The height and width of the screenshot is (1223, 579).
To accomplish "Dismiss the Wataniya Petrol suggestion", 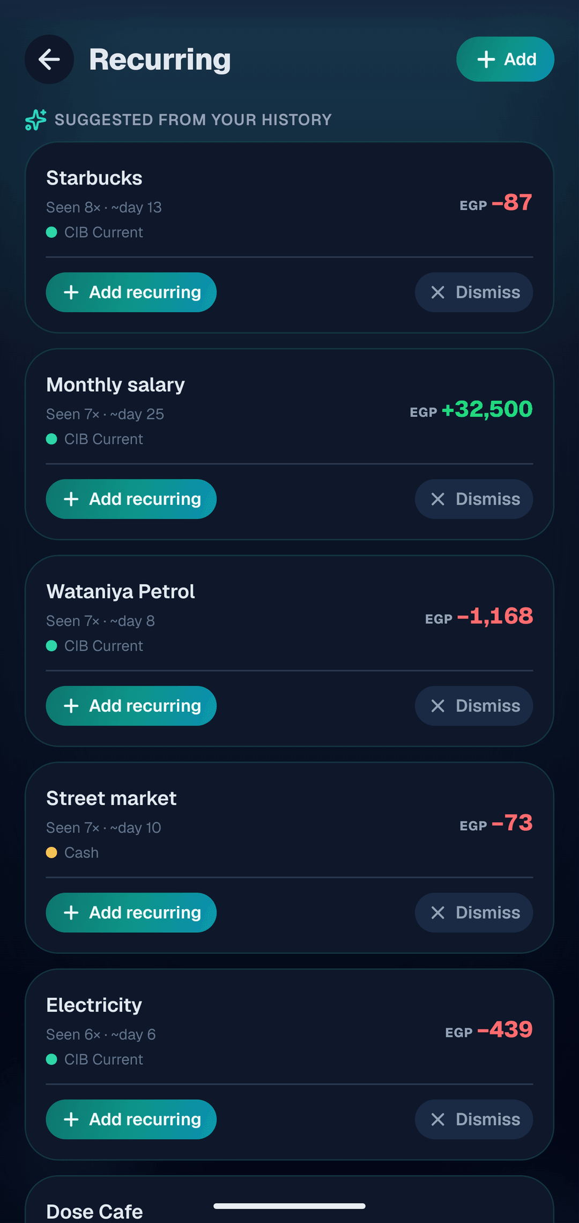I will tap(474, 706).
